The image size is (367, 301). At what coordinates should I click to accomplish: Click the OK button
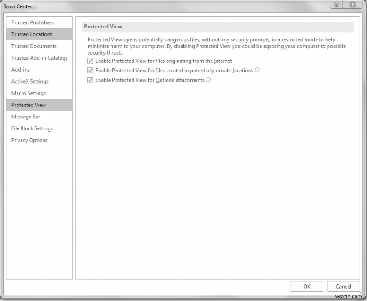[307, 286]
